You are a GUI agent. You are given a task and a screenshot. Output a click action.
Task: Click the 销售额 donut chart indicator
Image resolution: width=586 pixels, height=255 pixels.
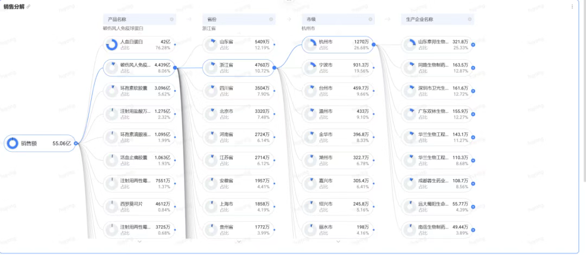click(x=12, y=144)
